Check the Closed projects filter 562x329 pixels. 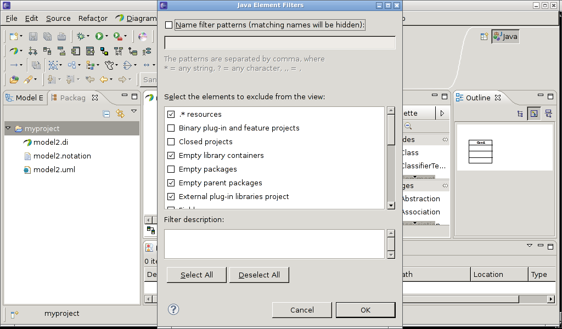[171, 142]
